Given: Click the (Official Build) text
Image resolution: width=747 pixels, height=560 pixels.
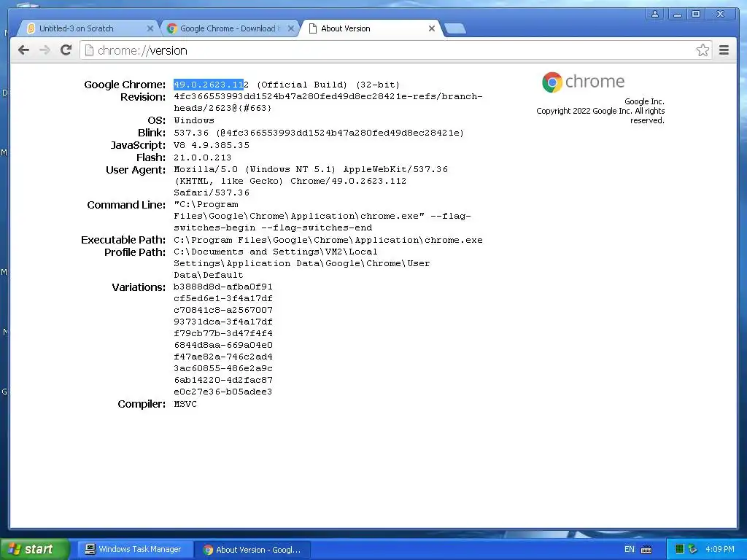Looking at the screenshot, I should [x=302, y=85].
